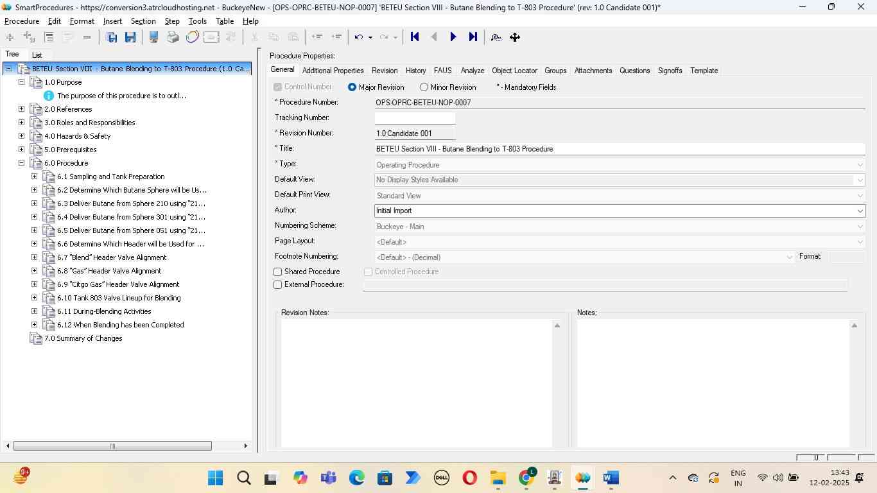Click the four-way move arrows icon
Viewport: 877px width, 493px height.
tap(515, 37)
